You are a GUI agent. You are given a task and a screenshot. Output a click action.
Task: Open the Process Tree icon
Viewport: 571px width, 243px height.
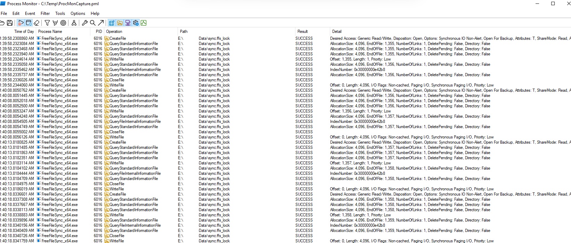pos(74,23)
